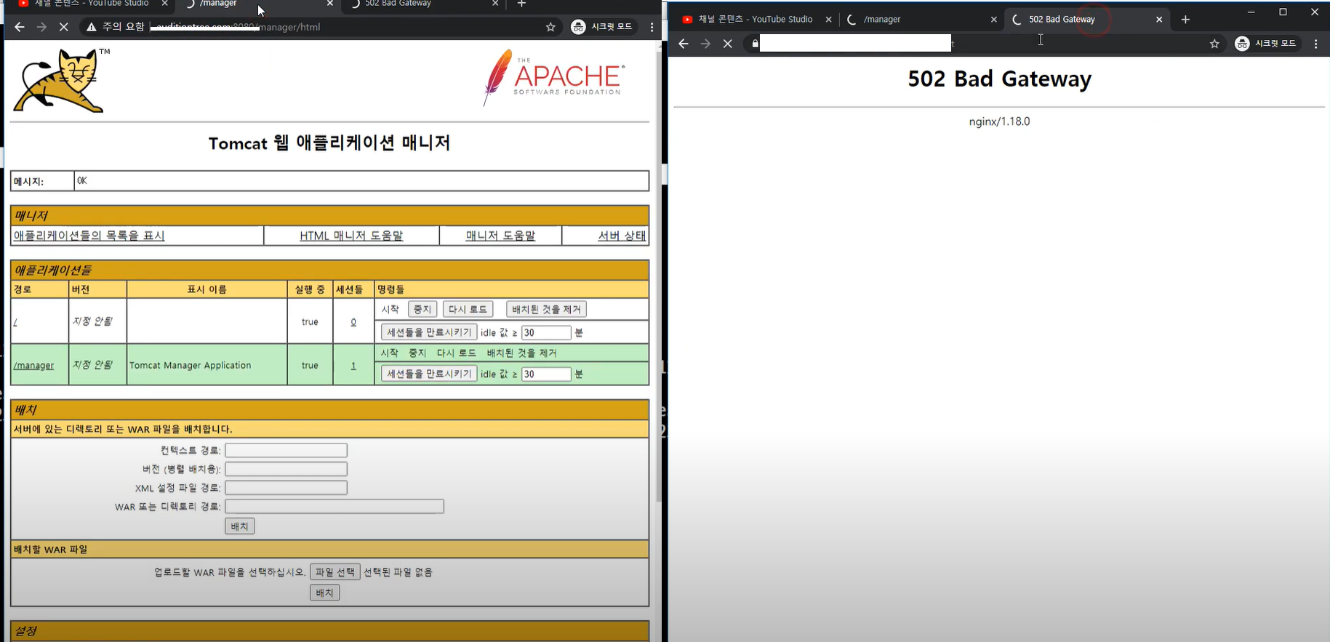This screenshot has width=1330, height=642.
Task: Close the /manager tab in the left window
Action: [330, 4]
